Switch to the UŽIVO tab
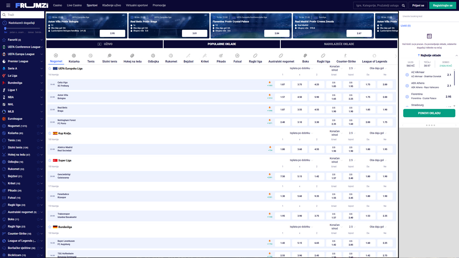This screenshot has width=459, height=258. coord(104,44)
